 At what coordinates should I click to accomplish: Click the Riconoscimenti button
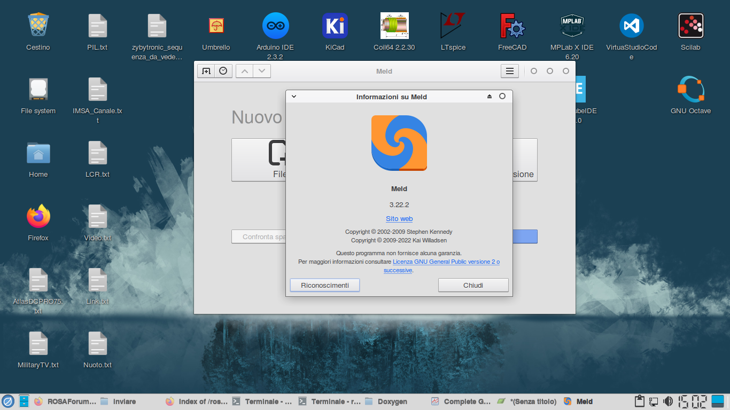(x=325, y=285)
